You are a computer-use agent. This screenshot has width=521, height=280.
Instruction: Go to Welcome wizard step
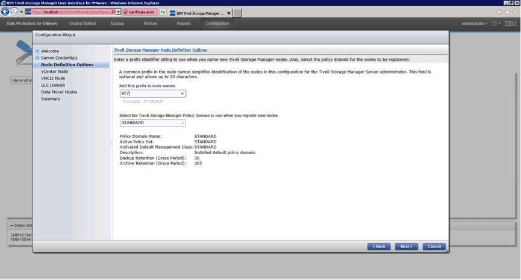point(50,51)
